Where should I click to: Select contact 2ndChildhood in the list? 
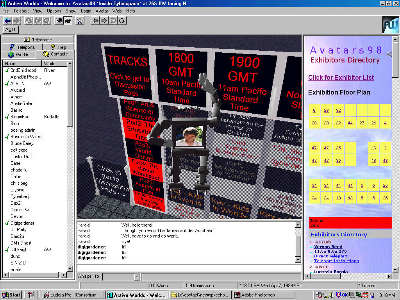(23, 70)
